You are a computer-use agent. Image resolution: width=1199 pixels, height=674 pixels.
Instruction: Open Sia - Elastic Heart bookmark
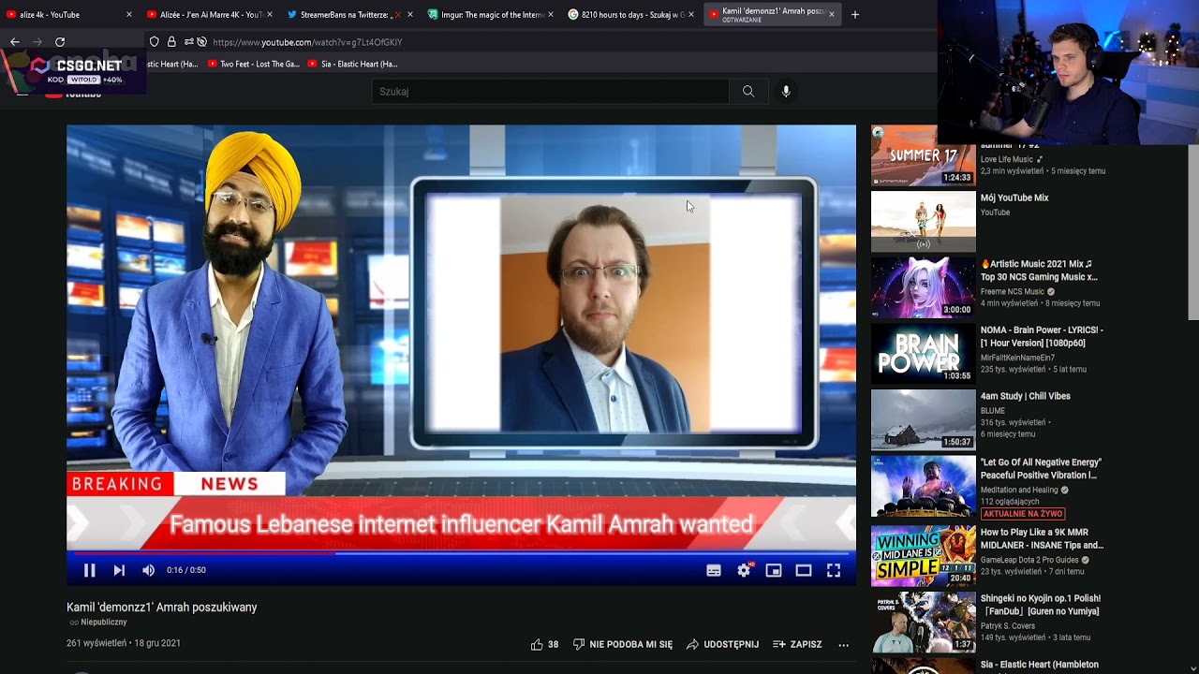click(353, 65)
